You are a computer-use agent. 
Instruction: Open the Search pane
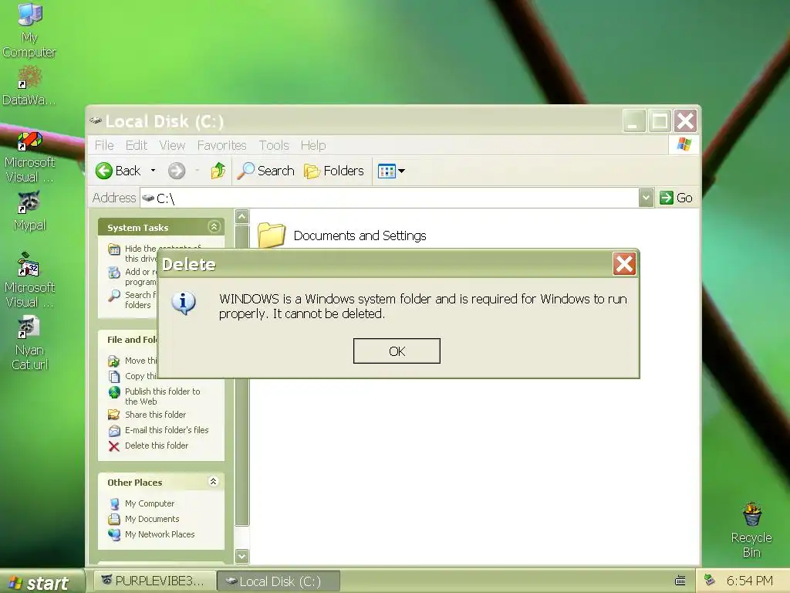[265, 171]
